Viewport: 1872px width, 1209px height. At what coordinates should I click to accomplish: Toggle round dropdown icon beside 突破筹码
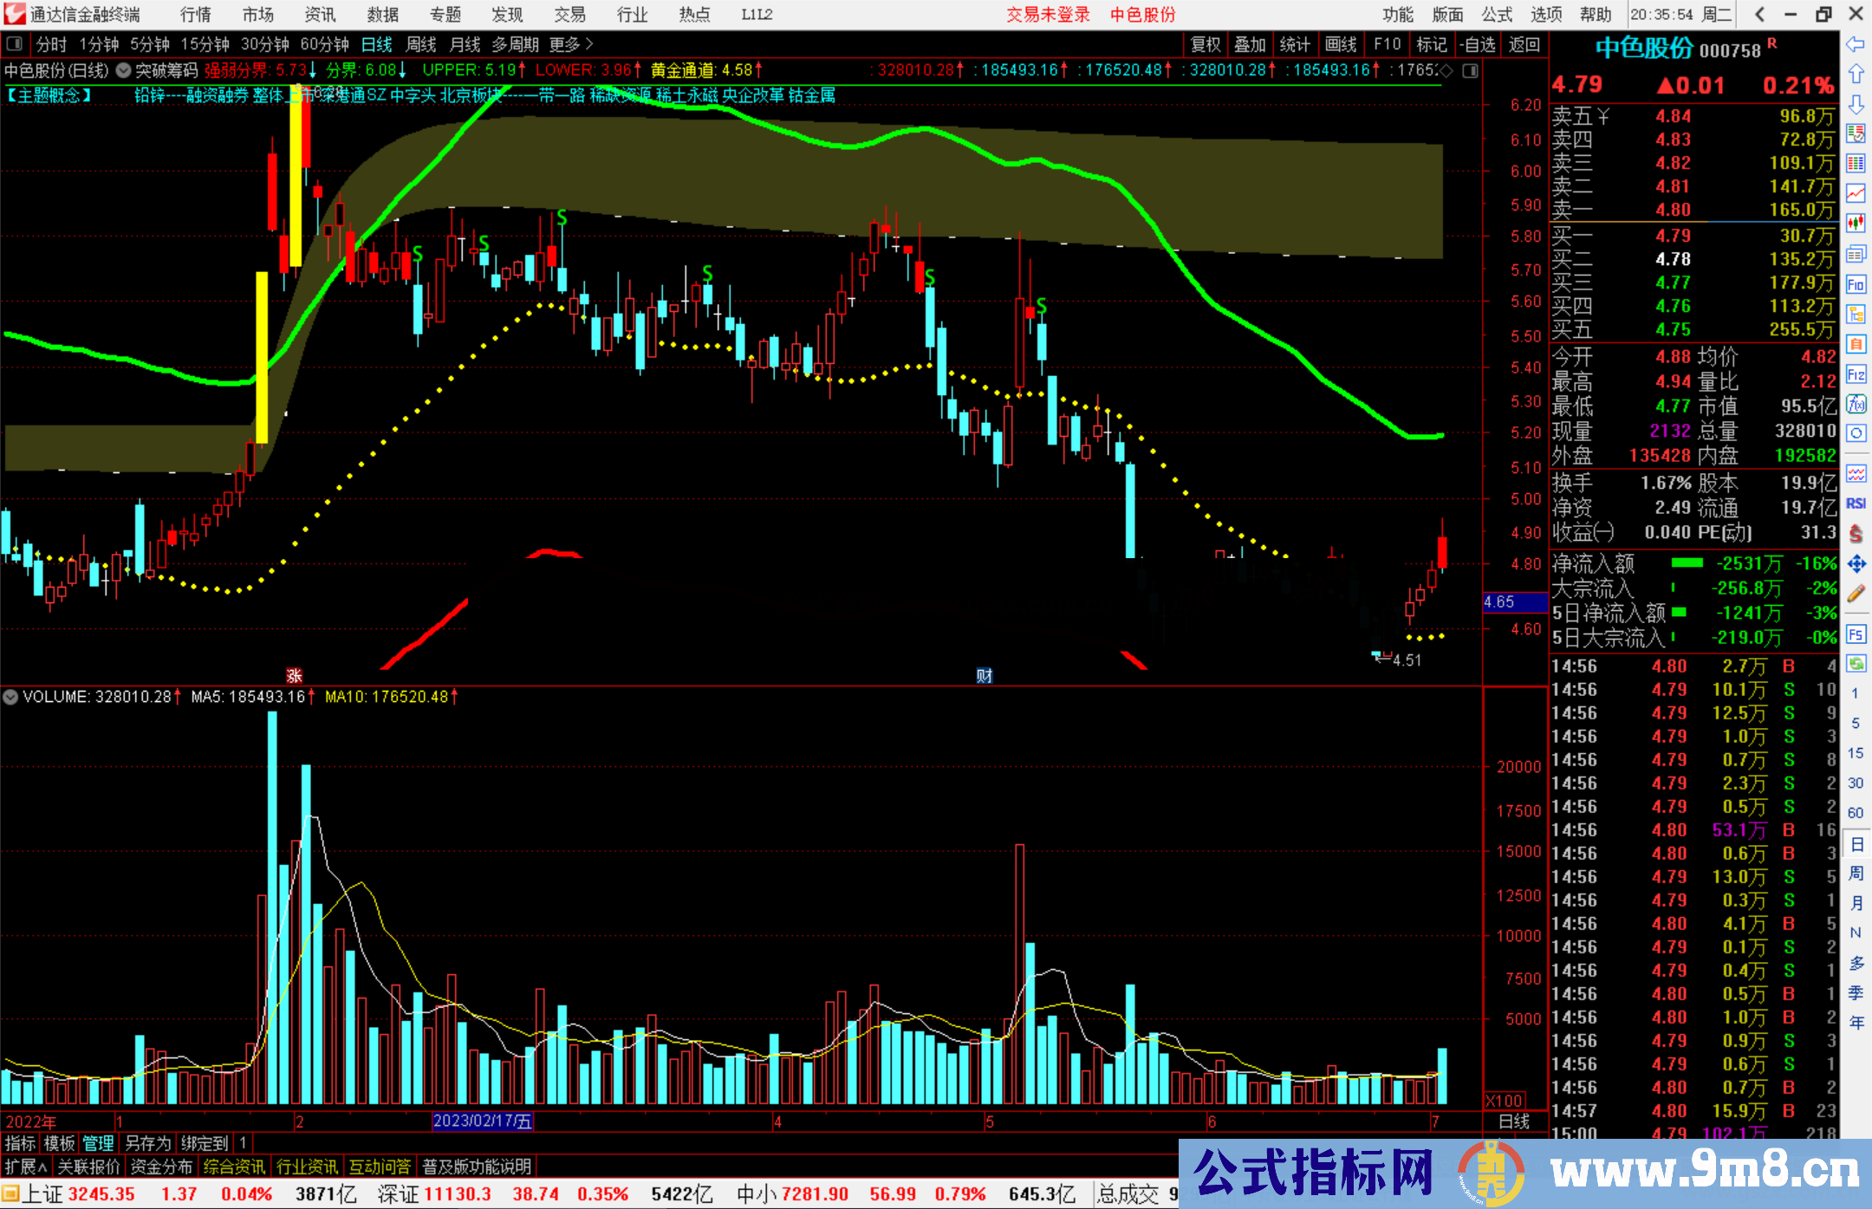[124, 70]
